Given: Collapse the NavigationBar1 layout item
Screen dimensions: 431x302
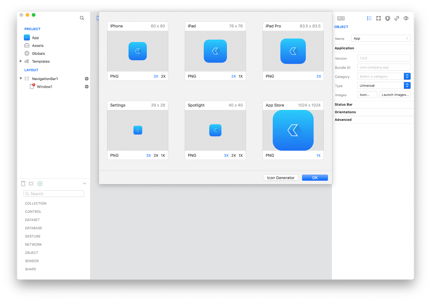Looking at the screenshot, I should 20,78.
